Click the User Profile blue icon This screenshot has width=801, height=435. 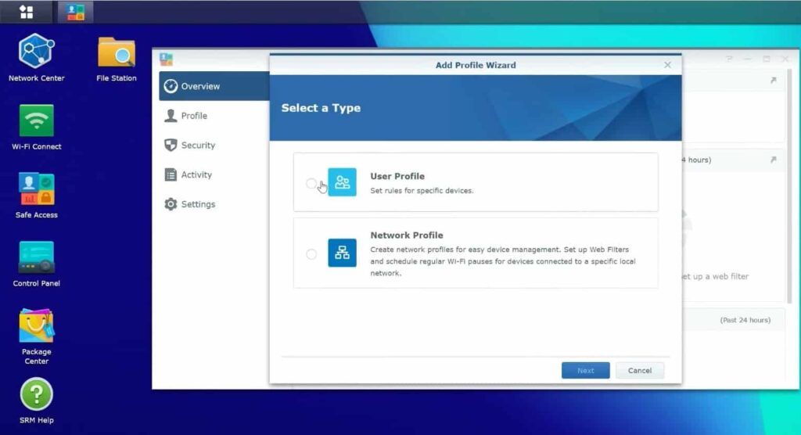coord(342,182)
